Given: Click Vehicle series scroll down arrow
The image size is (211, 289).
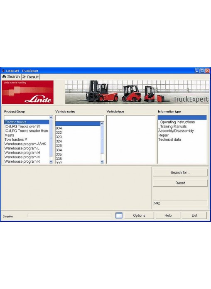Looking at the screenshot, I should tap(102, 162).
